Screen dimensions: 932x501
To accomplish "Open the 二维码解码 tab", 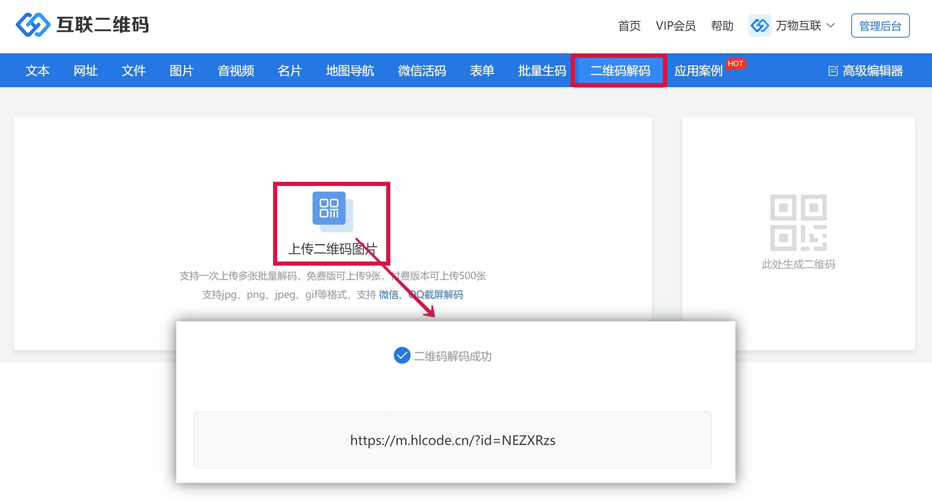I will 620,71.
